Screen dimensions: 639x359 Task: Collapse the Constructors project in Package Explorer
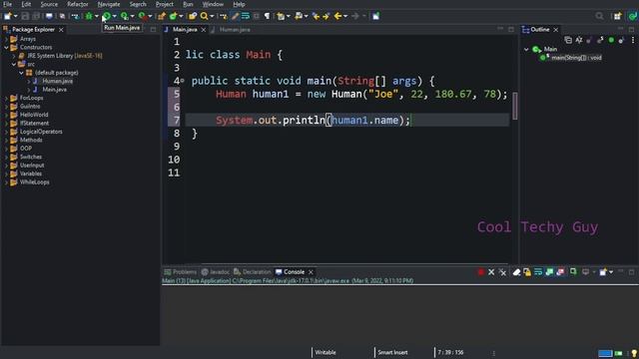coord(6,47)
